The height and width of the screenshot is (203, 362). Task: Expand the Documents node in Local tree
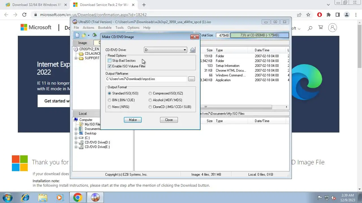tap(76, 129)
